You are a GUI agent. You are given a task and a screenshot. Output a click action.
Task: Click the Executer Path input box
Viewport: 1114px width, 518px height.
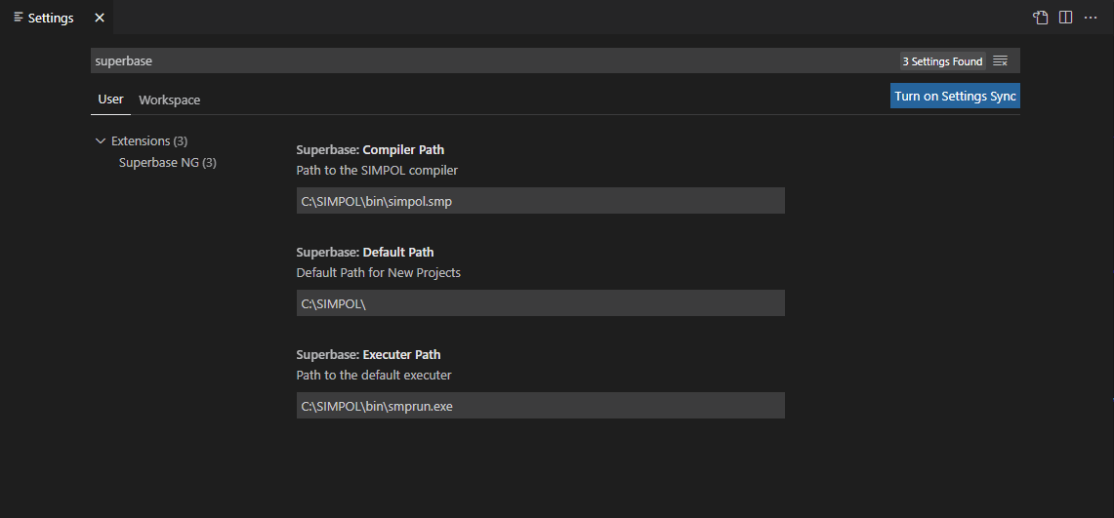(x=540, y=406)
